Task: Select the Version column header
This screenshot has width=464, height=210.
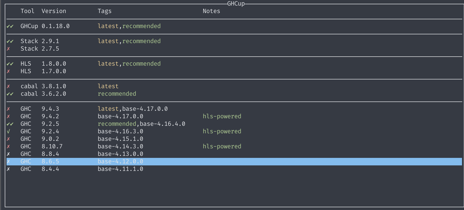Action: click(x=54, y=11)
